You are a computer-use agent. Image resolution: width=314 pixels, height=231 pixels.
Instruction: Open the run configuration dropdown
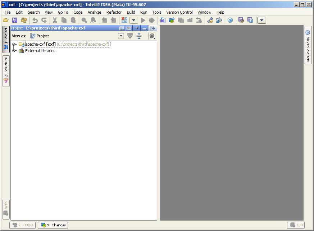[133, 20]
